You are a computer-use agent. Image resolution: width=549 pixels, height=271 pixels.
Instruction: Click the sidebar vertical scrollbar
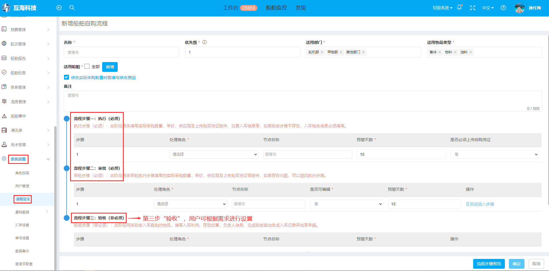click(55, 198)
